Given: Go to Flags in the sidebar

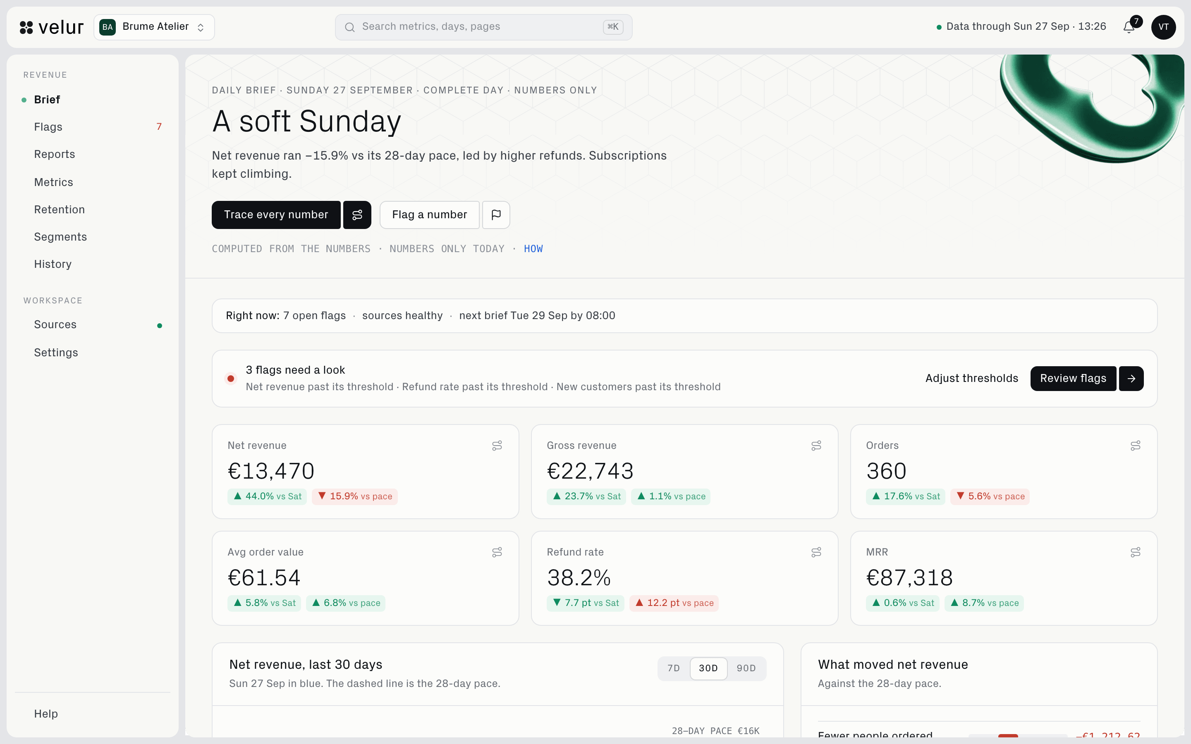Looking at the screenshot, I should [x=93, y=127].
